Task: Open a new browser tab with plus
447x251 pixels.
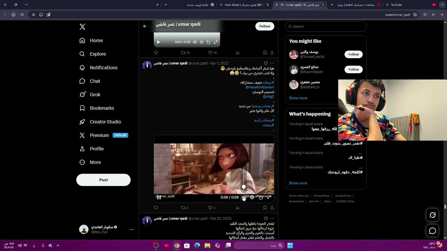Action: tap(157, 5)
